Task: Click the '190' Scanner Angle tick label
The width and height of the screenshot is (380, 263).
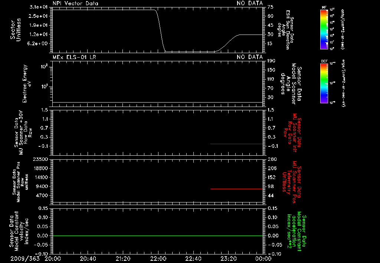Action: coord(271,61)
